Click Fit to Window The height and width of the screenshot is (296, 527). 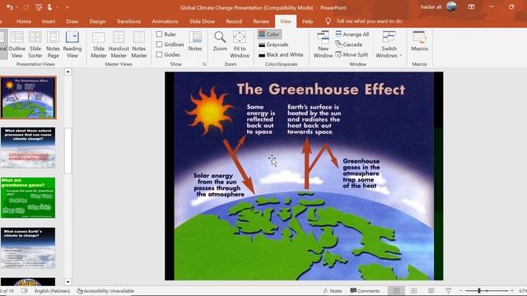pos(240,44)
